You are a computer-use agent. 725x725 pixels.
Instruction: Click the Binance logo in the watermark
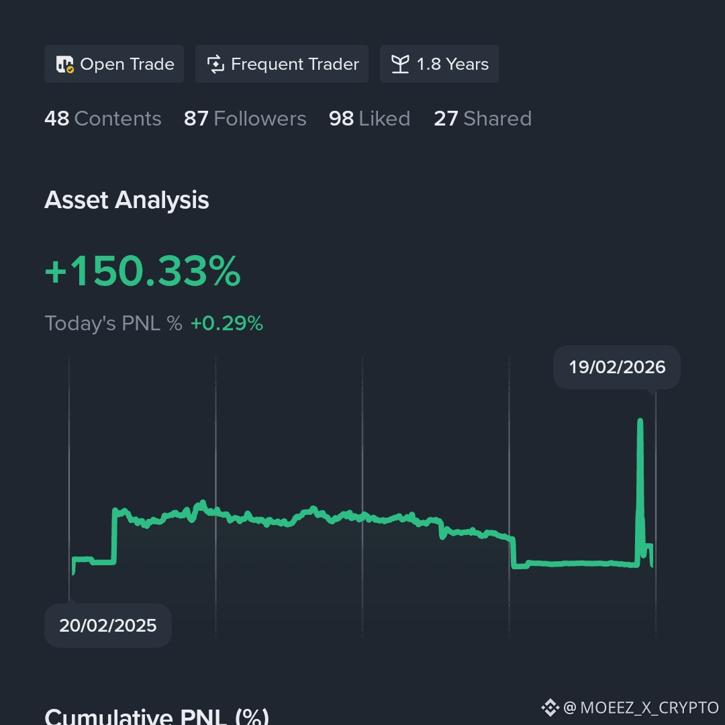tap(550, 708)
